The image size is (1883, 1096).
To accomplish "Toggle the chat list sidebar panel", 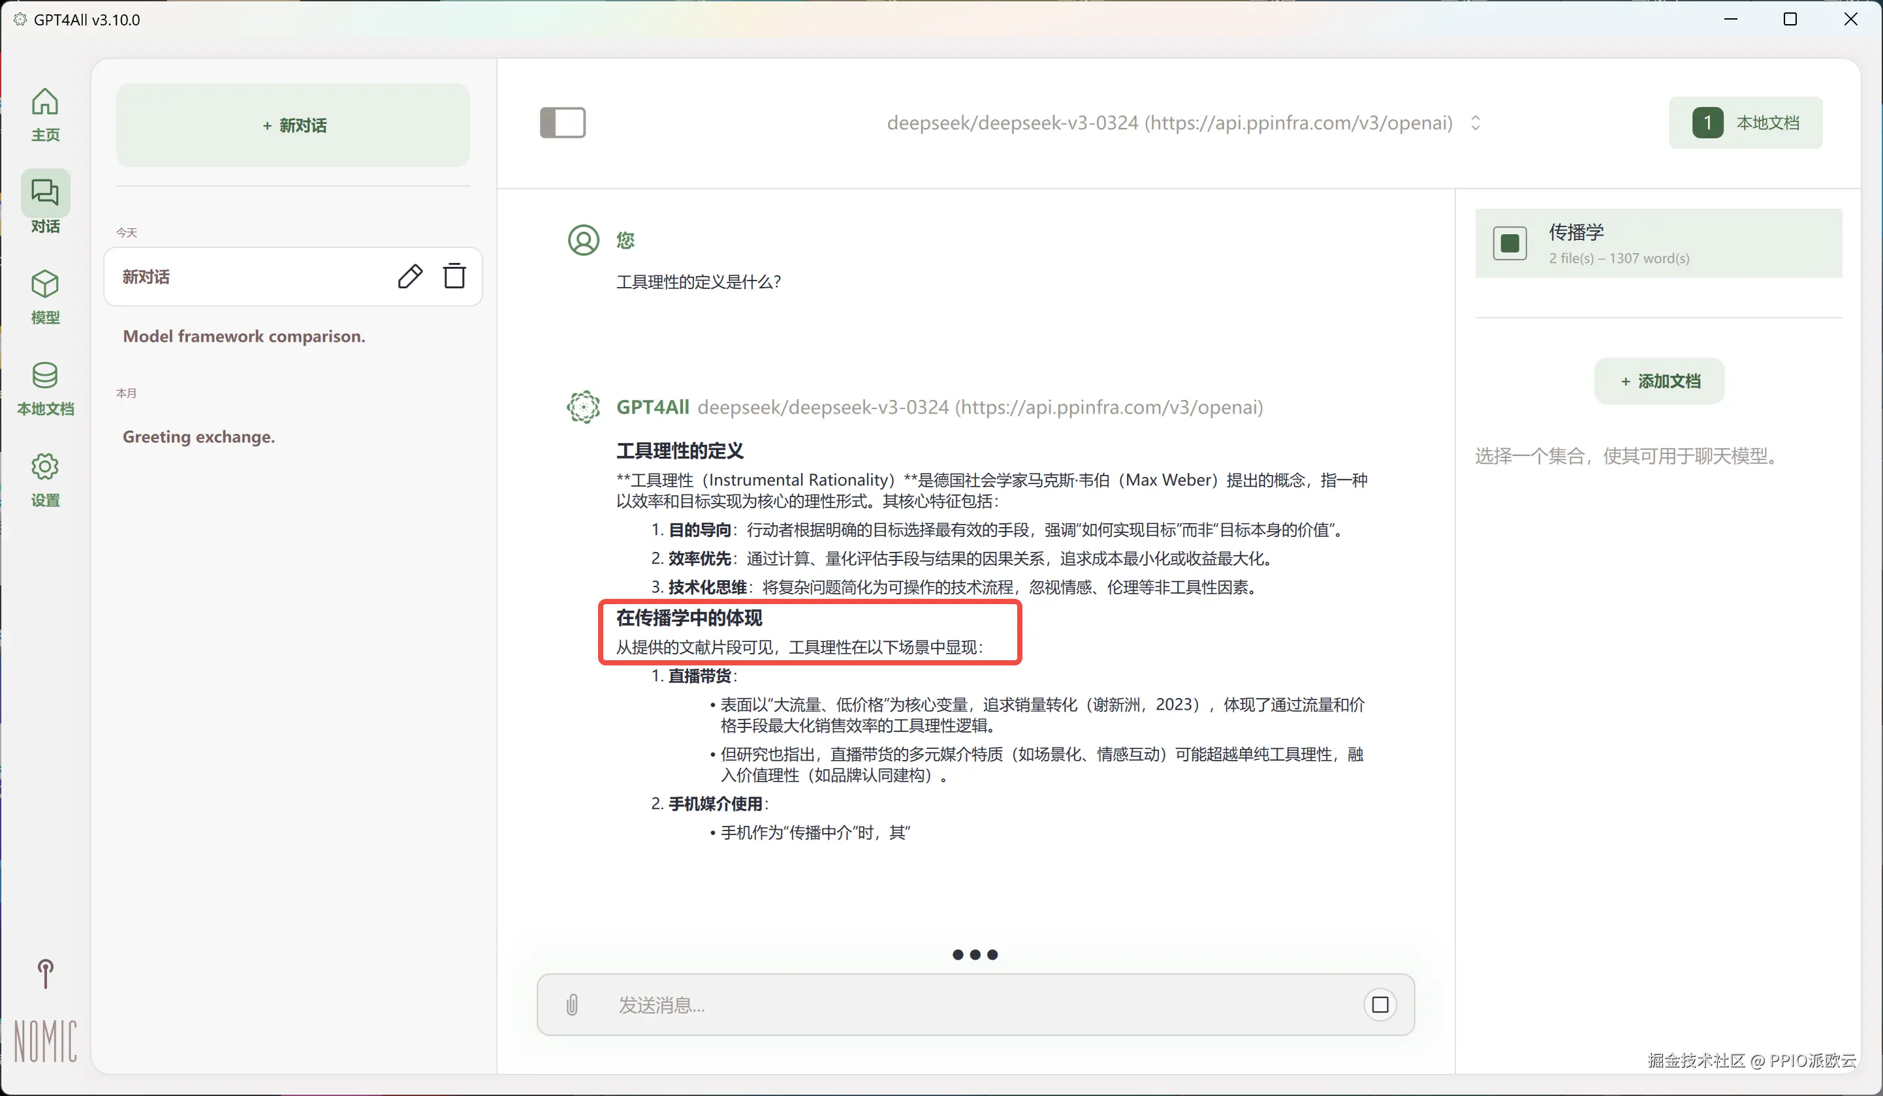I will tap(563, 123).
